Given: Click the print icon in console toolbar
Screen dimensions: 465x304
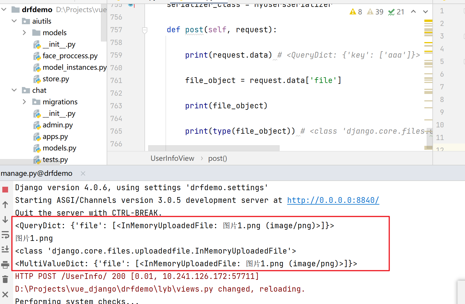Looking at the screenshot, I should (5, 265).
